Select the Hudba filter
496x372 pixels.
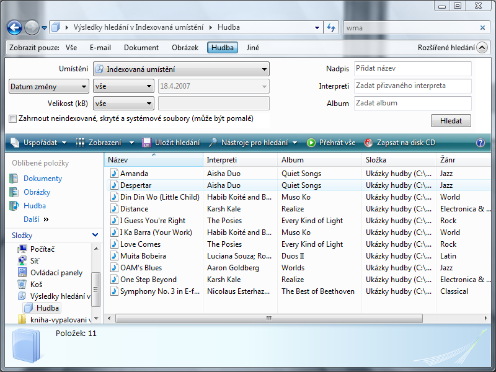pyautogui.click(x=223, y=48)
